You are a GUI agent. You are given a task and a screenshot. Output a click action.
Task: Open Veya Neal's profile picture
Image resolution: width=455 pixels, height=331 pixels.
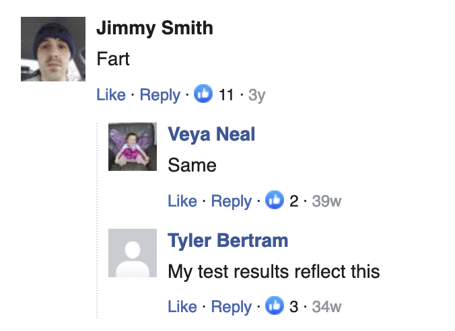[x=133, y=147]
